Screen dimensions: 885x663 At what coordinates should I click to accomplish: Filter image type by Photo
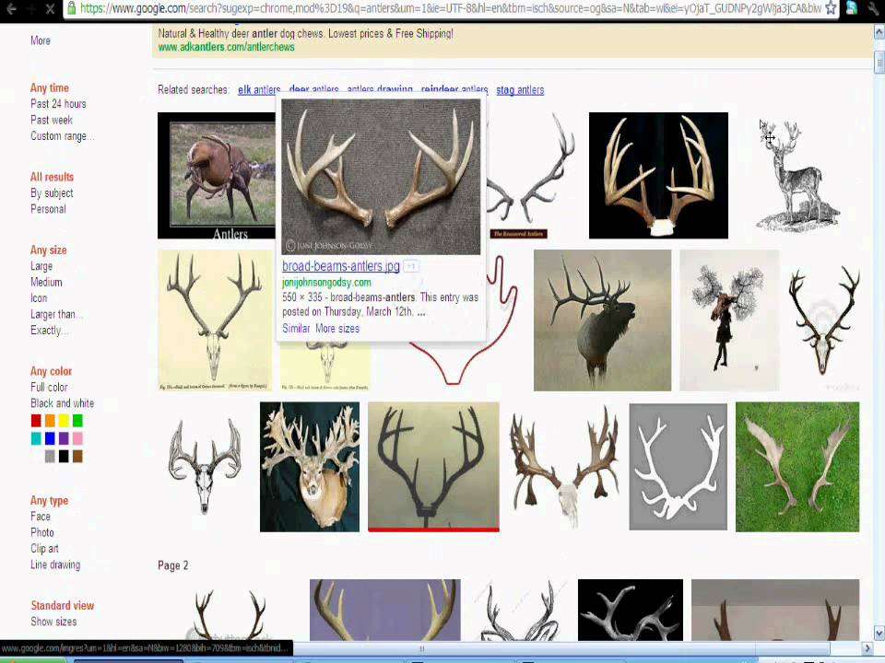click(42, 532)
